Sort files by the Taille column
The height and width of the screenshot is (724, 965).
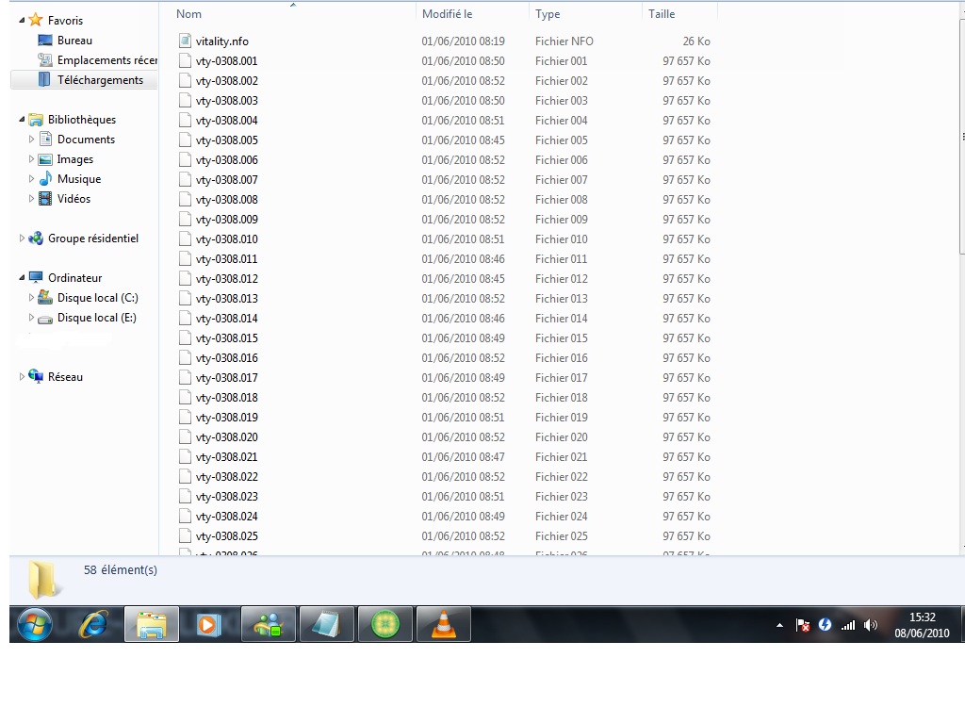click(662, 14)
